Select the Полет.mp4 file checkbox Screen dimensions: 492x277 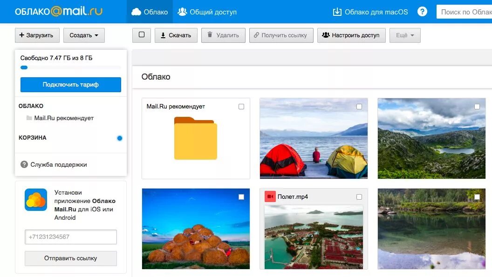click(359, 197)
